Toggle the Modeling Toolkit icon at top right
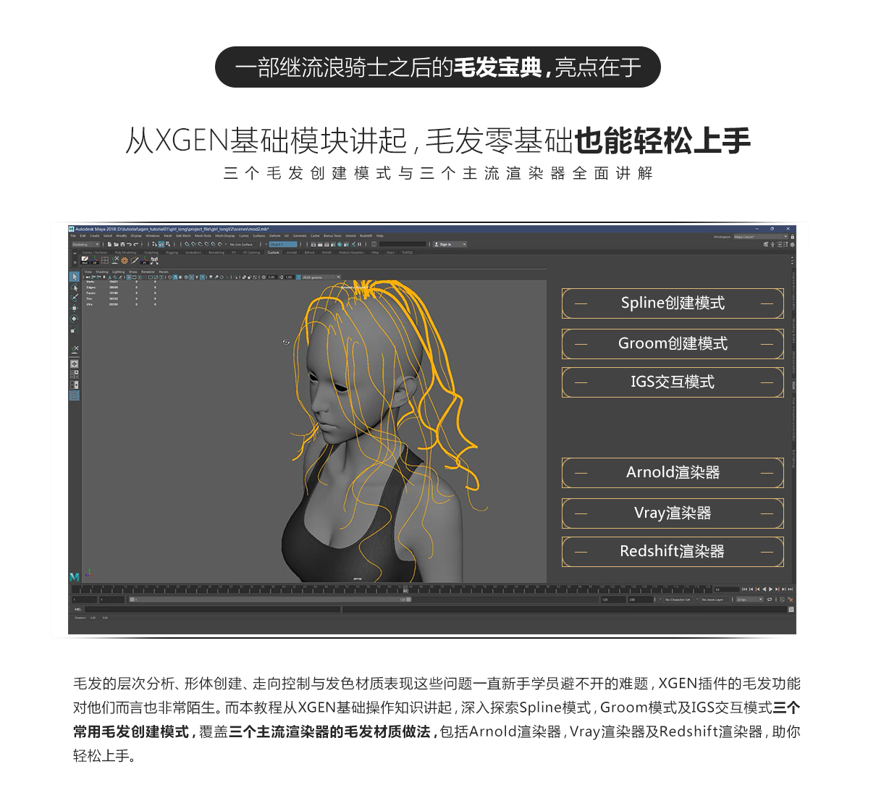This screenshot has height=806, width=876. [x=765, y=245]
